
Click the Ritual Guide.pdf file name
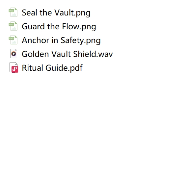52,68
